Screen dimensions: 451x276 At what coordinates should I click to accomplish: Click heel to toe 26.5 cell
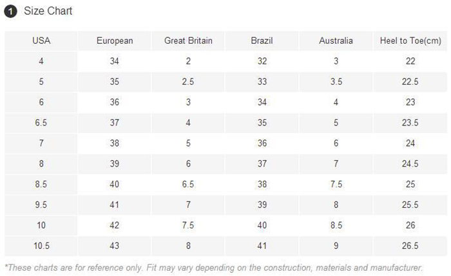410,246
